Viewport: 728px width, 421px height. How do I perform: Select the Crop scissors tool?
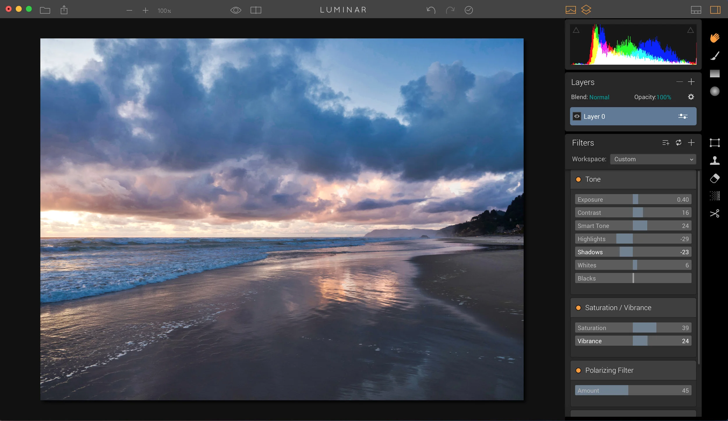pyautogui.click(x=715, y=213)
